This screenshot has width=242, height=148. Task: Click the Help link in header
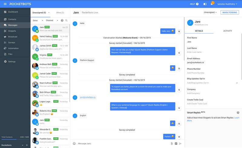coord(192,4)
